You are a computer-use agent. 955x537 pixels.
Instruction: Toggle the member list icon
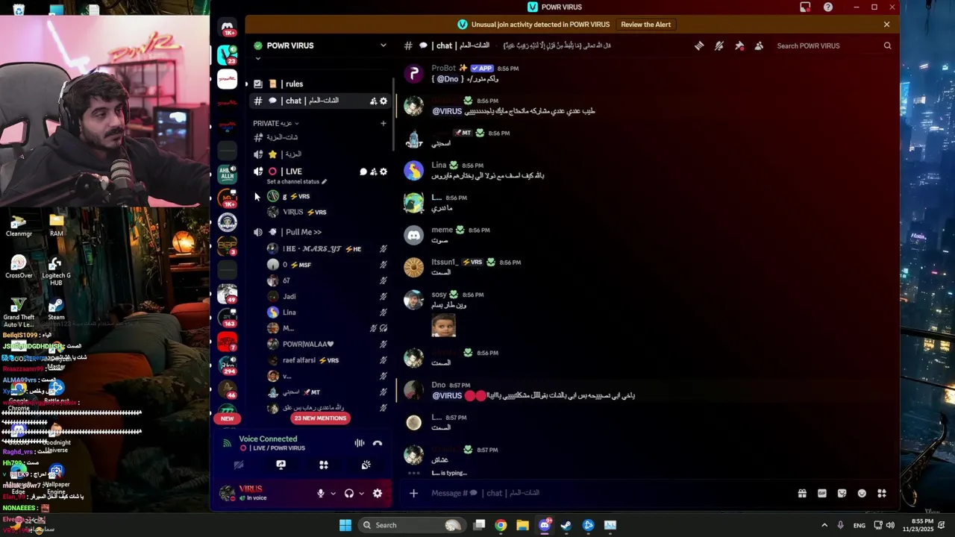click(x=759, y=45)
